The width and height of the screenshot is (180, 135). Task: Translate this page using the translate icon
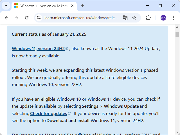tap(125, 18)
